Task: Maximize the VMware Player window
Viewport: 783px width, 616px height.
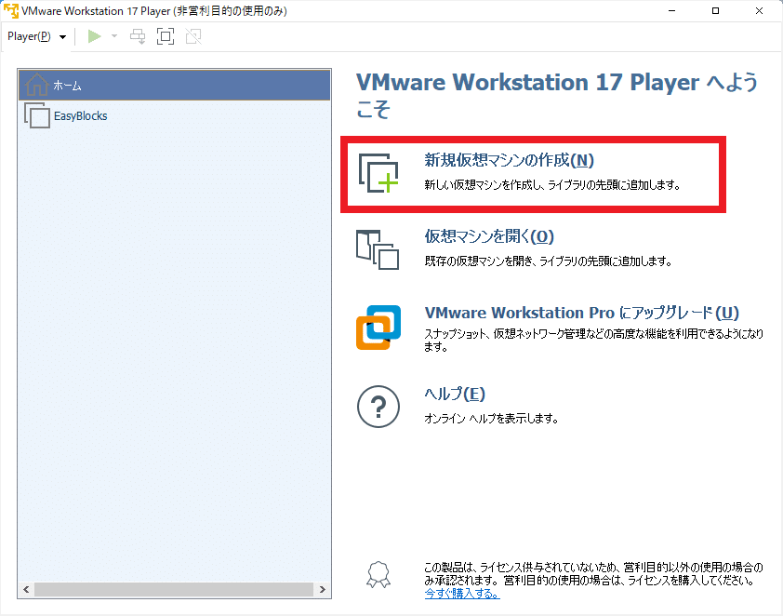Action: (716, 10)
